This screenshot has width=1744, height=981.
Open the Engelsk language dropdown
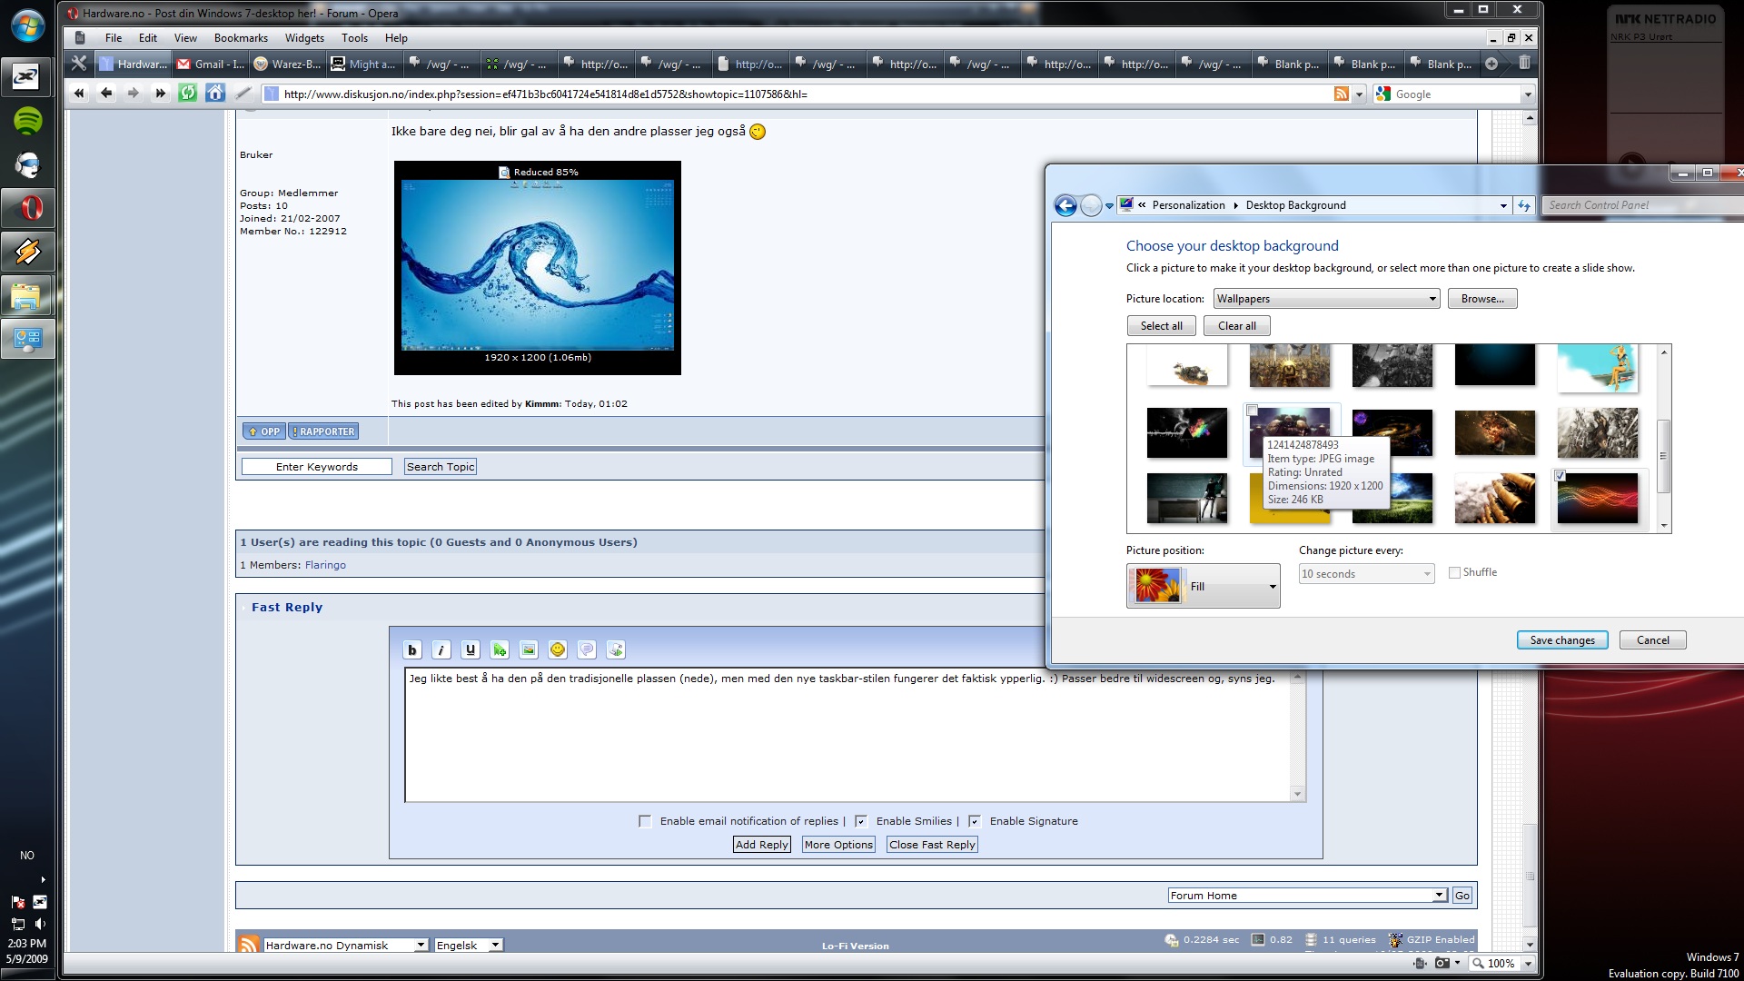pyautogui.click(x=469, y=946)
